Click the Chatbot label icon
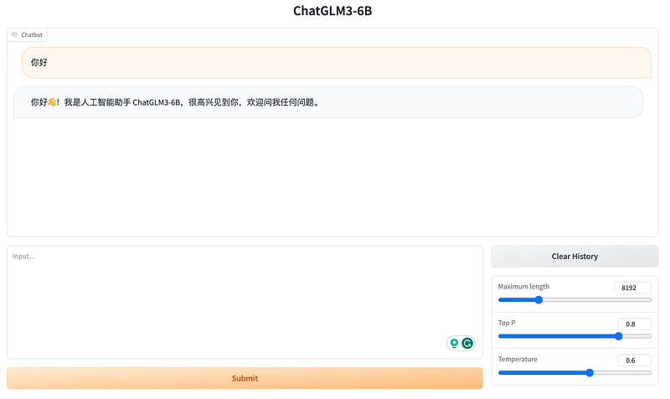 click(x=14, y=34)
